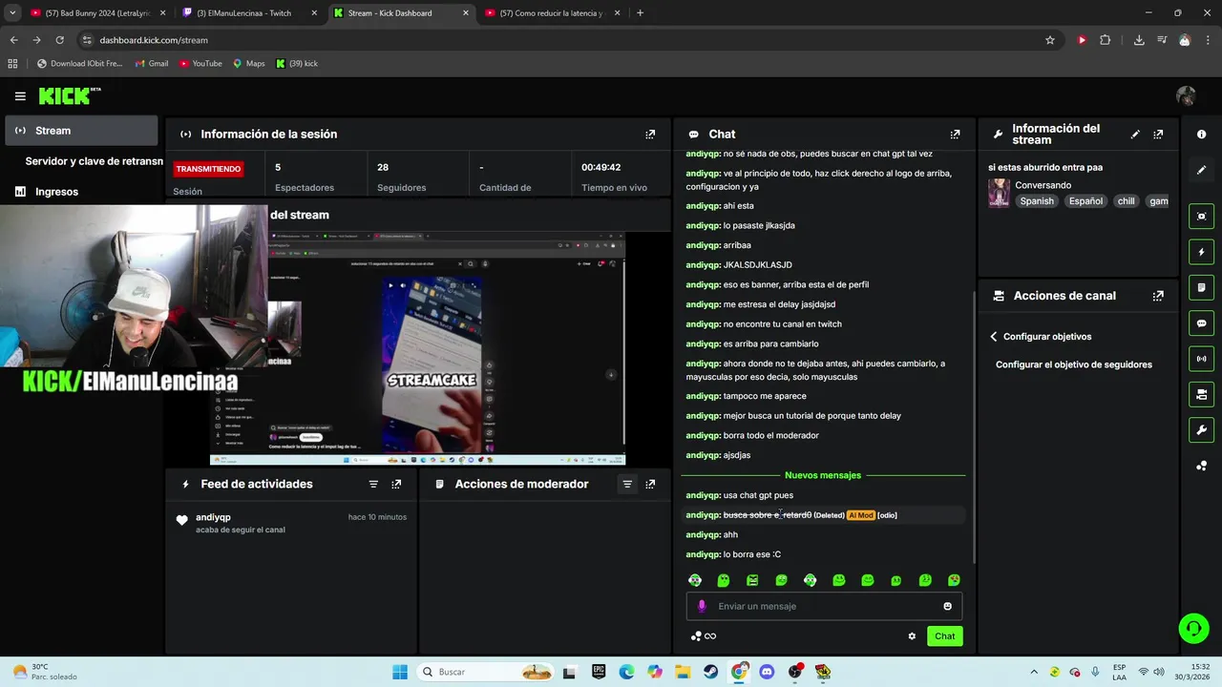Toggle the lightning activity feed sidebar icon
Screen dimensions: 1222x687
tap(1202, 252)
